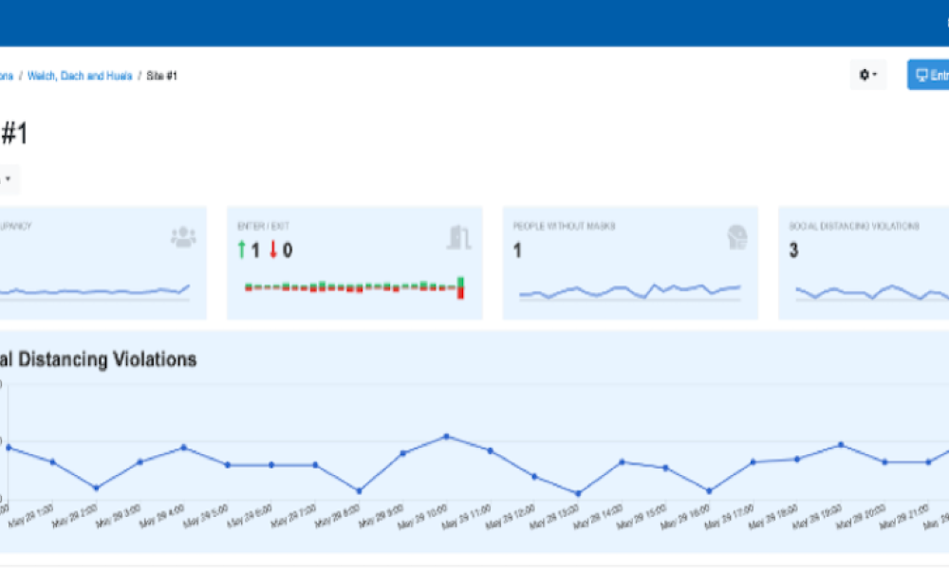Screen dimensions: 949x569
Task: Click the May 29 19:00 data point
Action: point(841,445)
